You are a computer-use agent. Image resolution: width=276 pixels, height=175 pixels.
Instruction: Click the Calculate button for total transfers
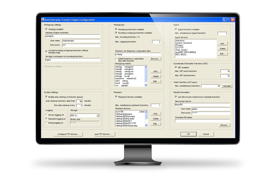tap(227, 86)
